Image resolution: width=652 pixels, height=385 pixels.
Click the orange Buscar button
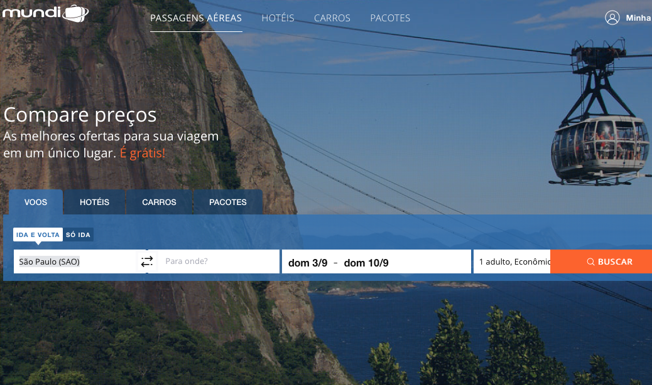pyautogui.click(x=601, y=261)
